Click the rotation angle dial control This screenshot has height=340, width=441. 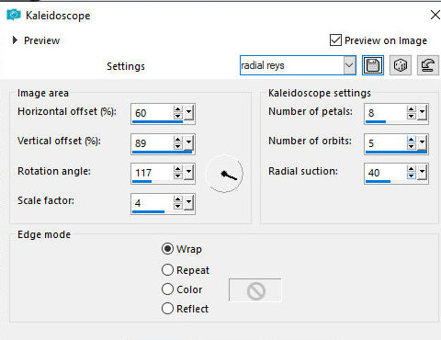click(x=224, y=174)
